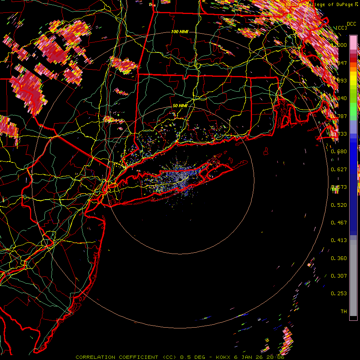Viewport: 360px width, 360px height.
Task: Select the 0.520 legend value
Action: pos(339,205)
